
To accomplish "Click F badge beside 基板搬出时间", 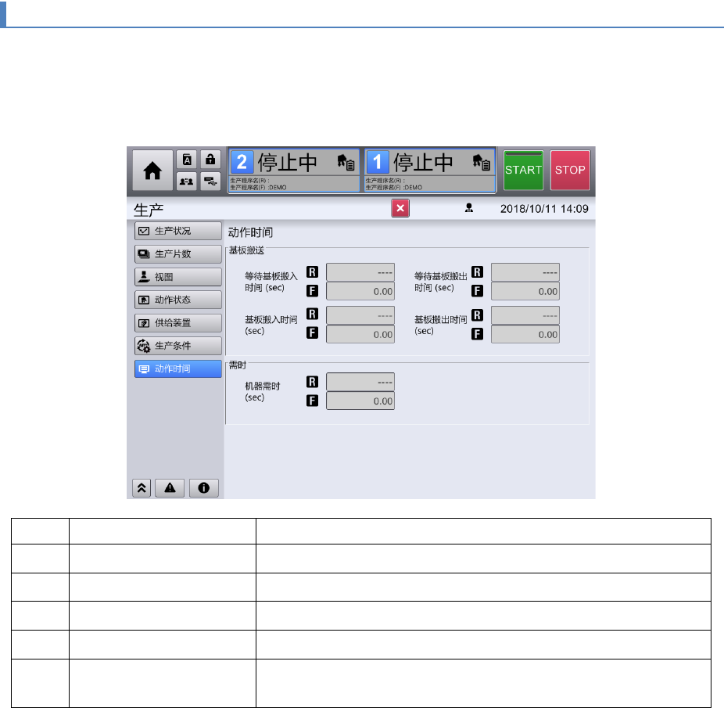I will [x=478, y=334].
